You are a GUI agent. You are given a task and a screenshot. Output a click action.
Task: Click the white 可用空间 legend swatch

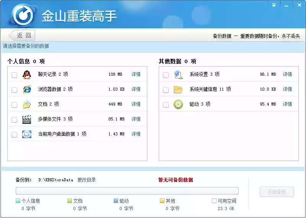214,201
